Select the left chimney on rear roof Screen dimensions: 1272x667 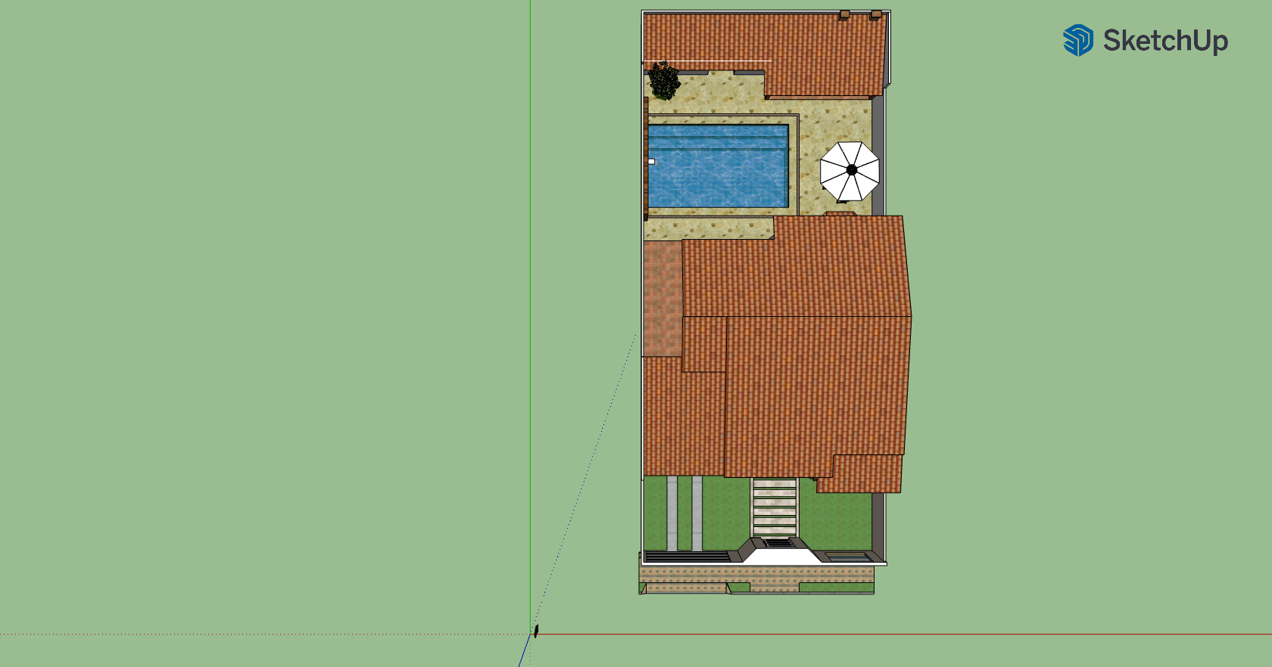(844, 14)
